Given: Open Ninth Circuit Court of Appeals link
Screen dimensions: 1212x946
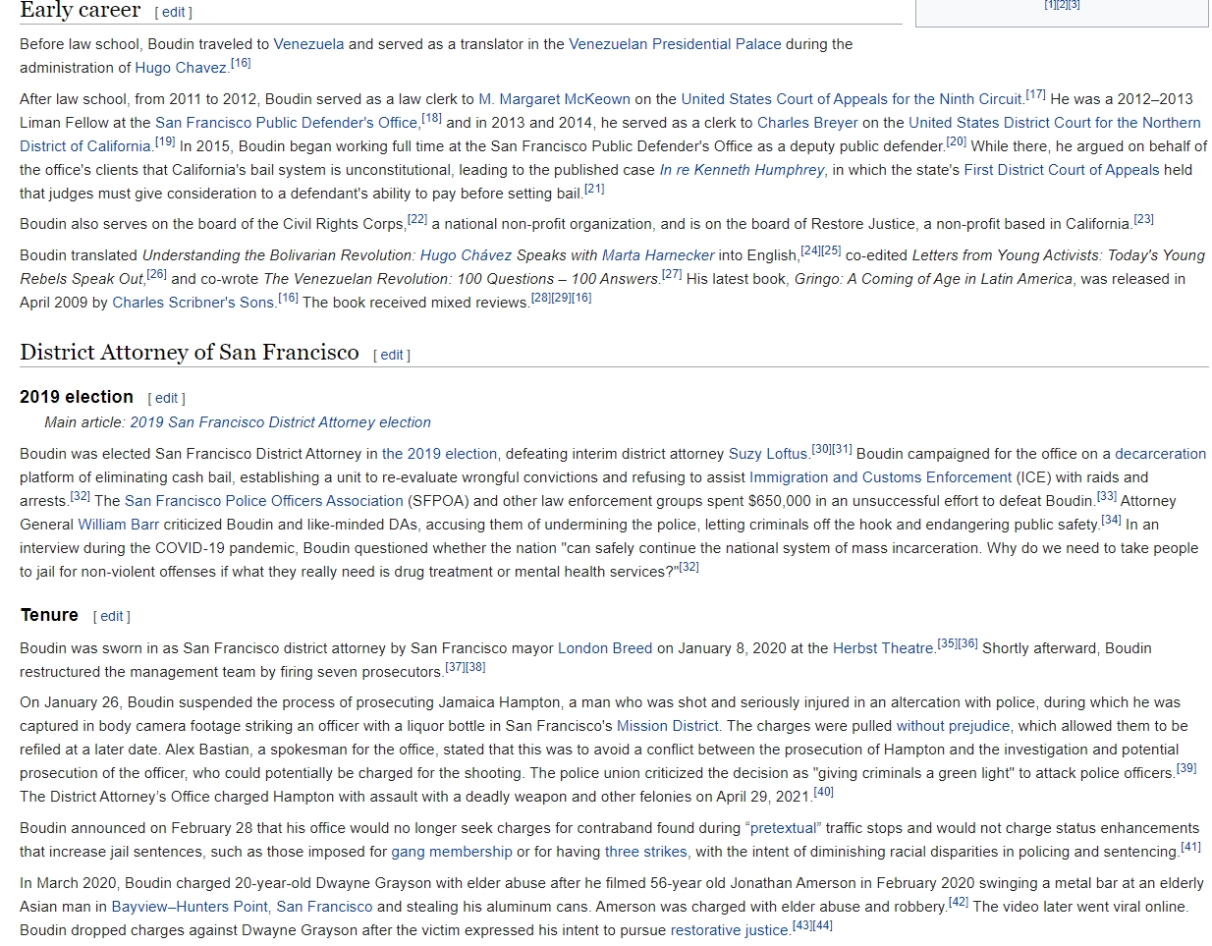Looking at the screenshot, I should point(852,99).
